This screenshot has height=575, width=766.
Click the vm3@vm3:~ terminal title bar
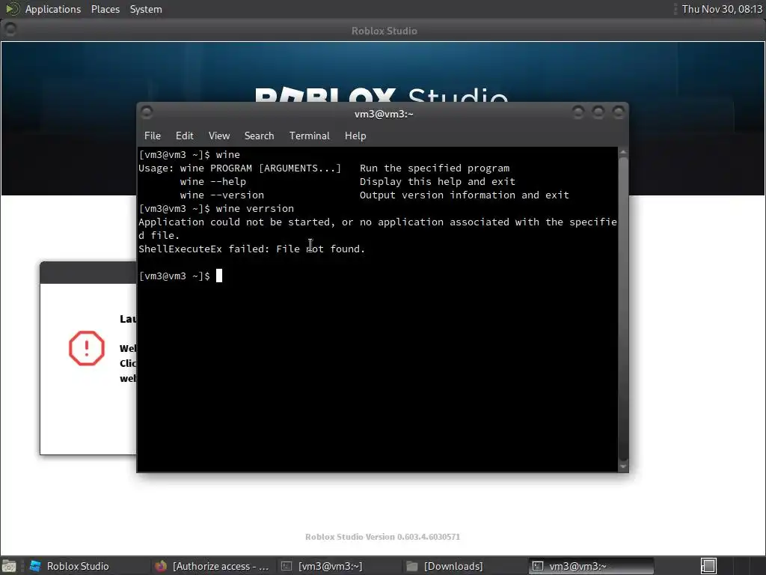pos(384,114)
